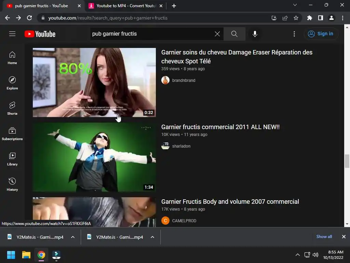Open Chrome profile icon
Screen dimensions: 350x263
point(332,18)
